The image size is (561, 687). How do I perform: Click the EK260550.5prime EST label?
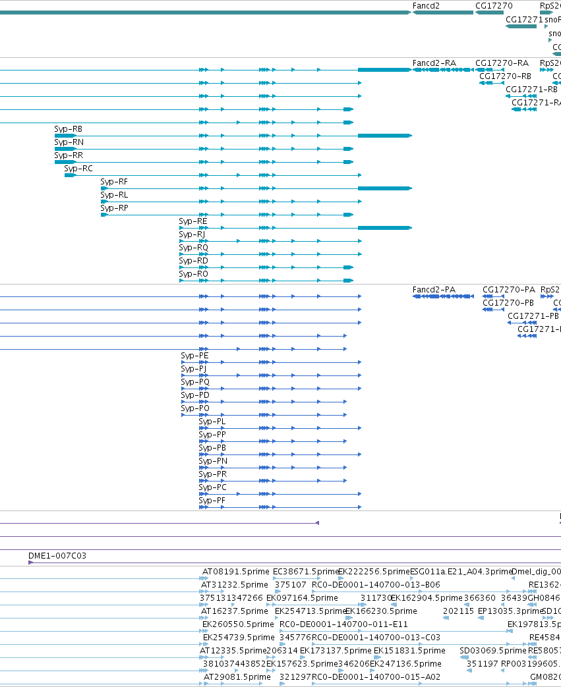click(238, 624)
